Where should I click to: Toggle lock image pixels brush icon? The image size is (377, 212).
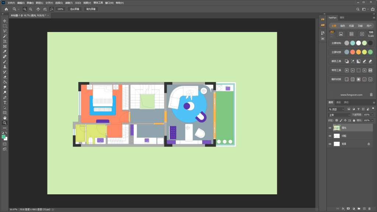pos(341,120)
